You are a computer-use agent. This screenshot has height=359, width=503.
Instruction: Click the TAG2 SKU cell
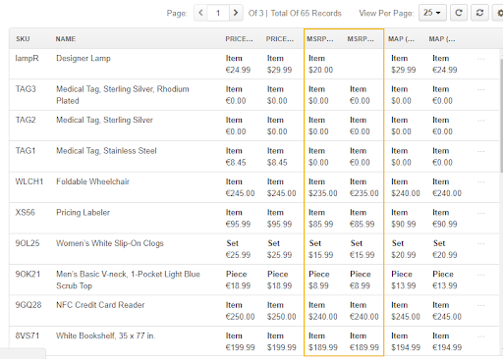26,120
